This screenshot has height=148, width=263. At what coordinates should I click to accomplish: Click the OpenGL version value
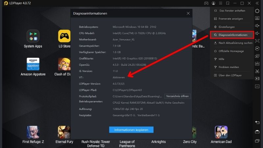click(x=129, y=65)
